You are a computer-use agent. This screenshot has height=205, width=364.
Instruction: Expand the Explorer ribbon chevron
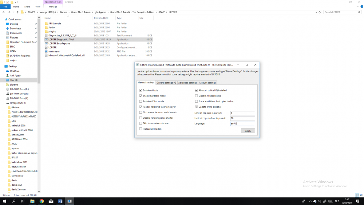(358, 7)
